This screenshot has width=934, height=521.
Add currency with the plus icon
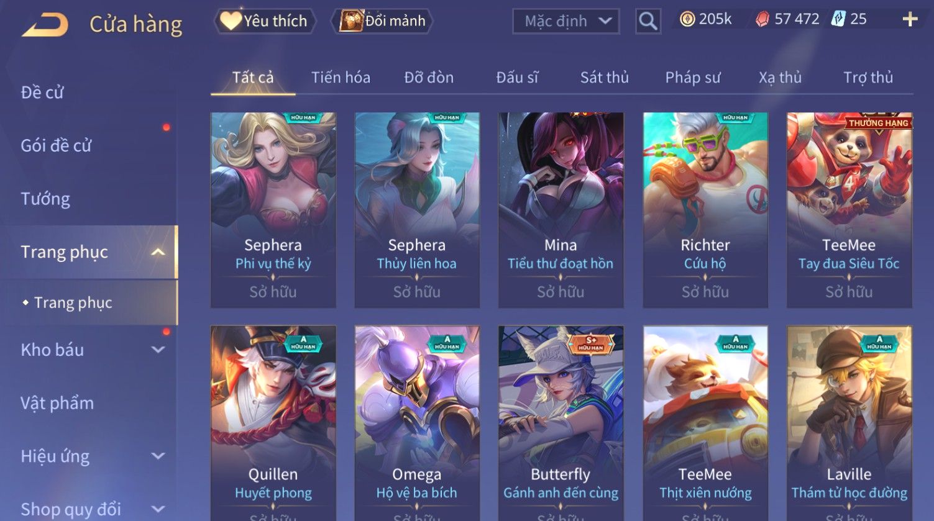(910, 20)
